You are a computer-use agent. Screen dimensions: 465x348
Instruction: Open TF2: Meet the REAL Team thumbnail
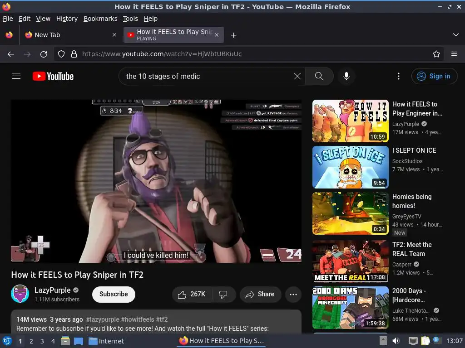pos(350,261)
